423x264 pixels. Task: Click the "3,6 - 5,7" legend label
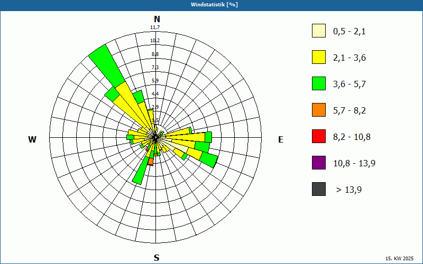[350, 84]
